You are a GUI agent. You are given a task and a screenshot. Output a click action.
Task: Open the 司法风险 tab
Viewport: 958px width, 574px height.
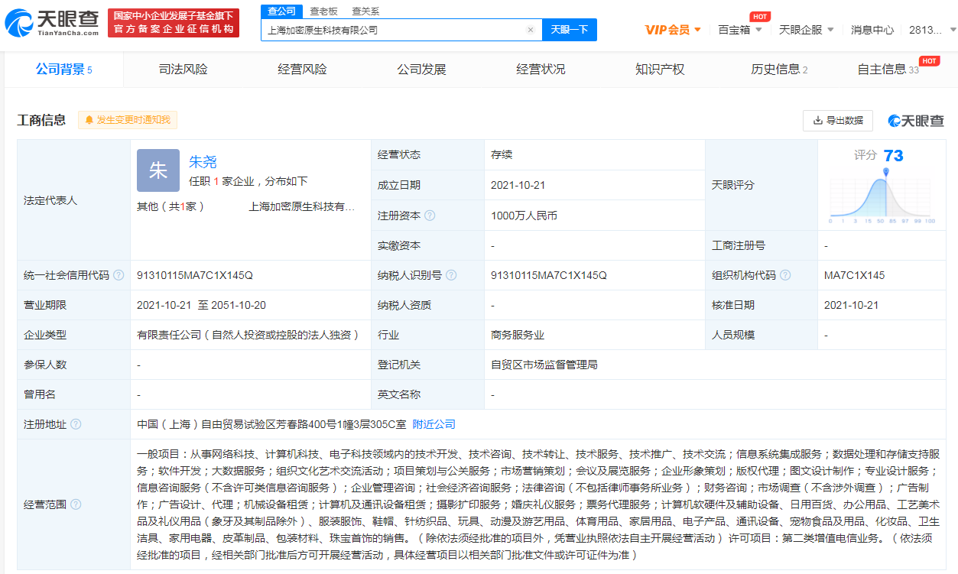pyautogui.click(x=183, y=70)
